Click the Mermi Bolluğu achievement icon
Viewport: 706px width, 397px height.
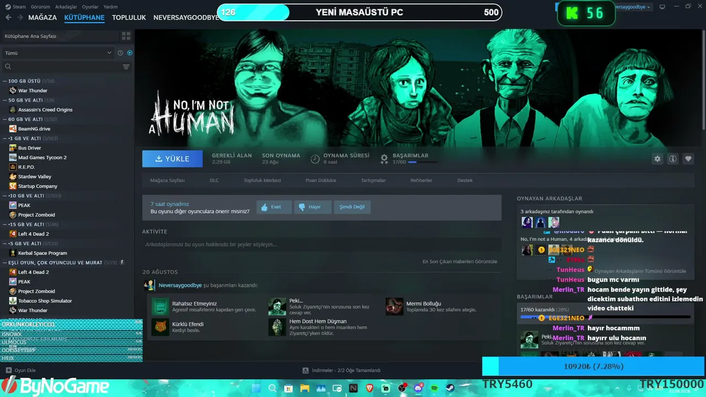[x=394, y=307]
